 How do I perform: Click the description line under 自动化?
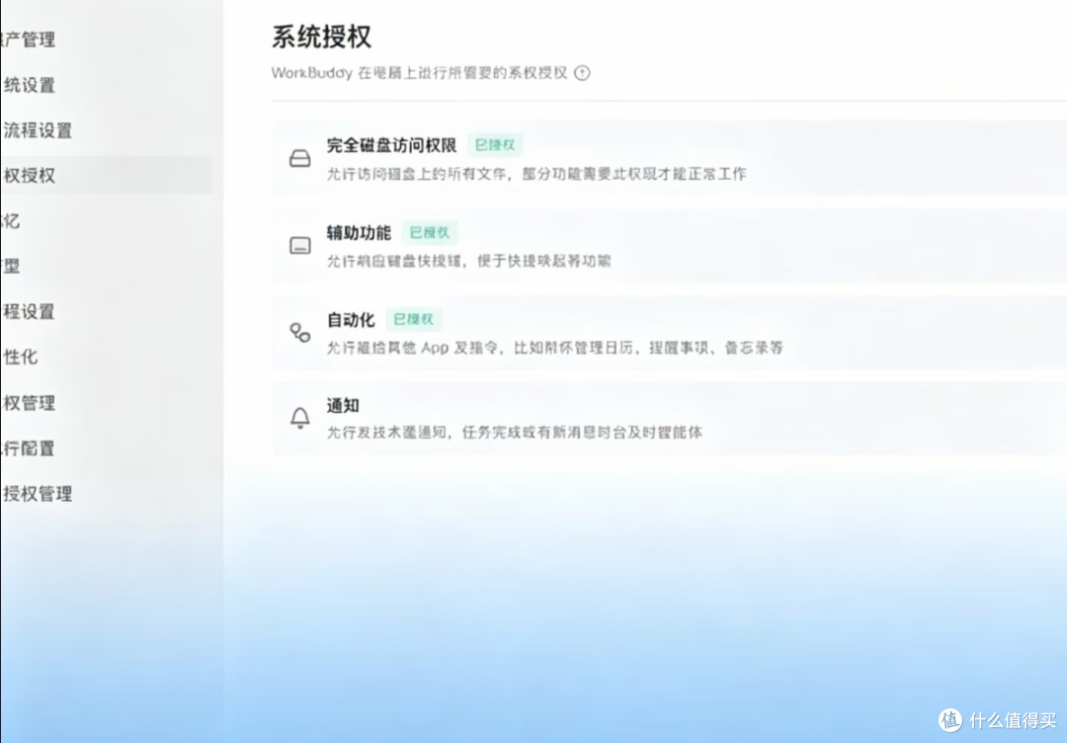pos(554,348)
